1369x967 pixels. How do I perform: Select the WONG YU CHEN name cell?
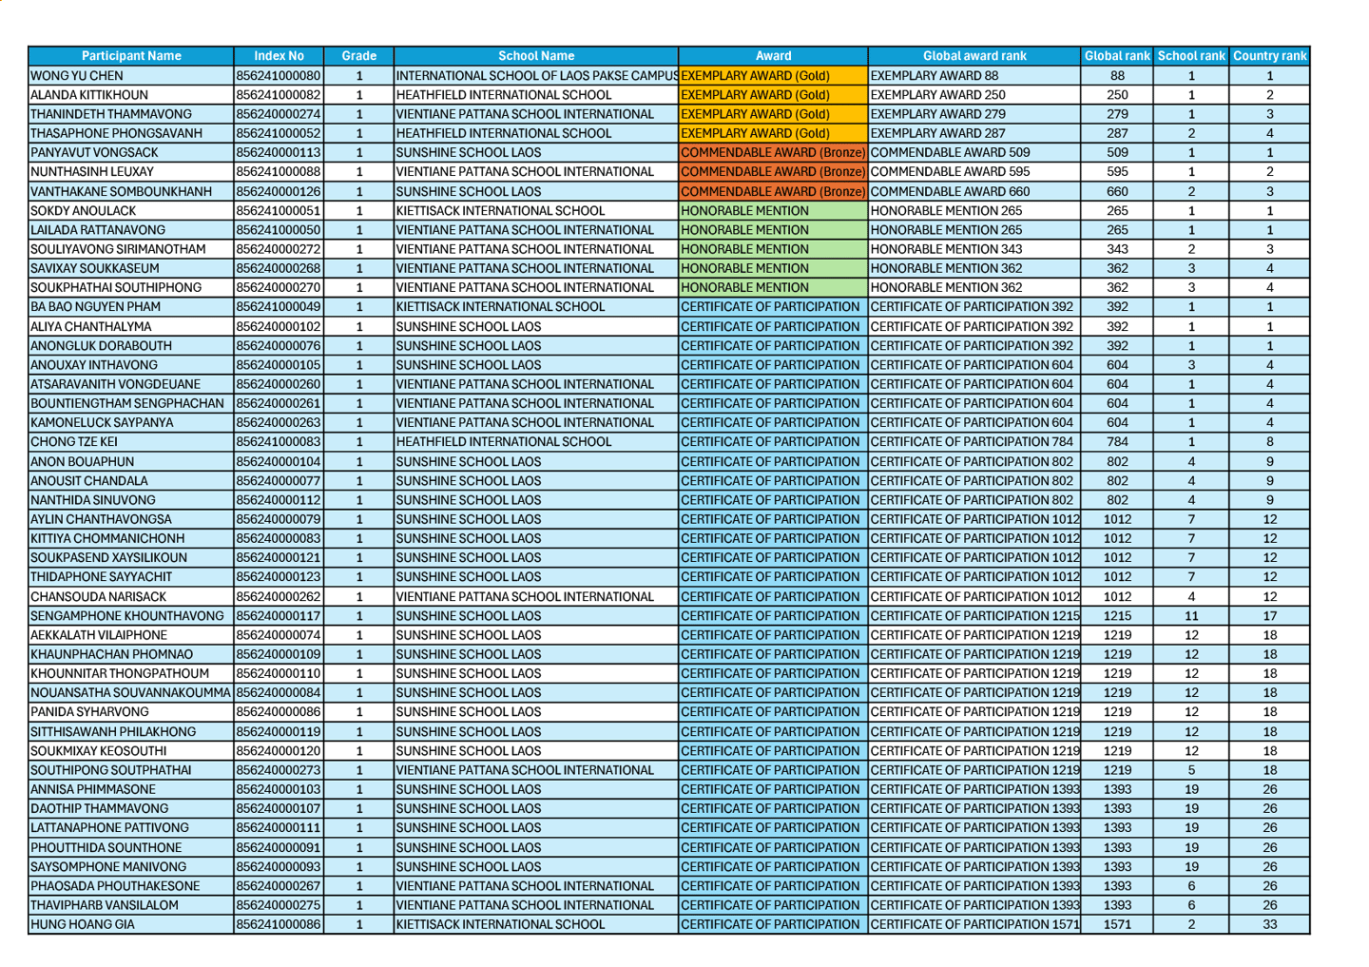click(x=131, y=76)
